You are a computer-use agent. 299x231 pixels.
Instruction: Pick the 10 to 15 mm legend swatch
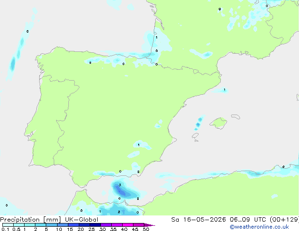pos(62,225)
